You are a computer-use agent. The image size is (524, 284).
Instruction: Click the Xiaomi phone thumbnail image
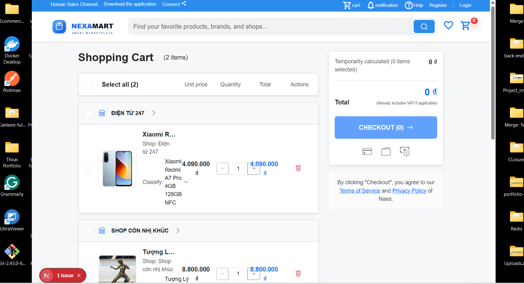pyautogui.click(x=117, y=169)
